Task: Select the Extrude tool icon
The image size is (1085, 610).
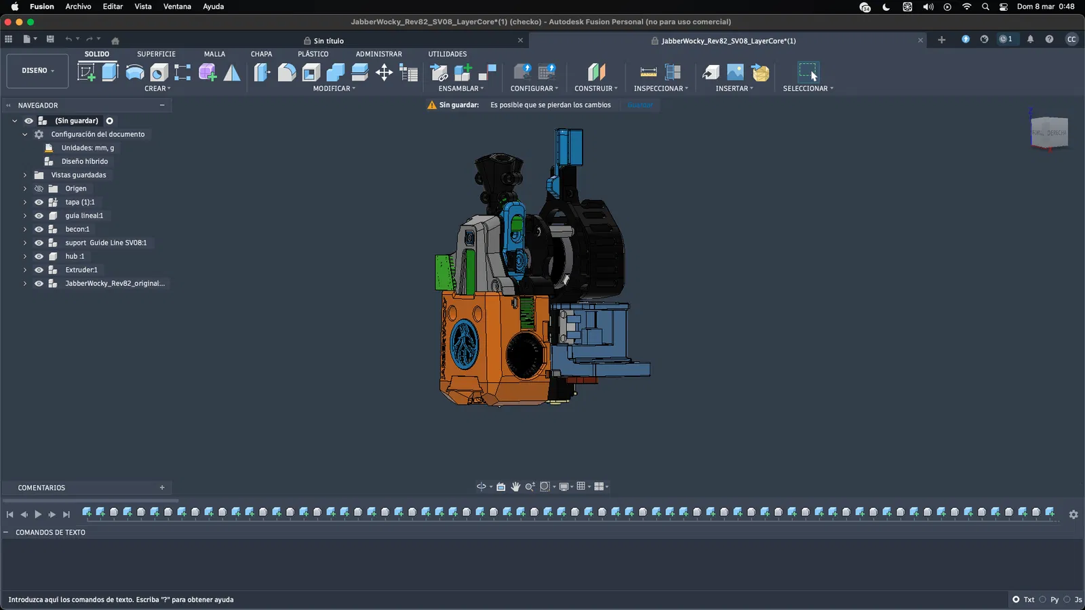Action: tap(110, 72)
